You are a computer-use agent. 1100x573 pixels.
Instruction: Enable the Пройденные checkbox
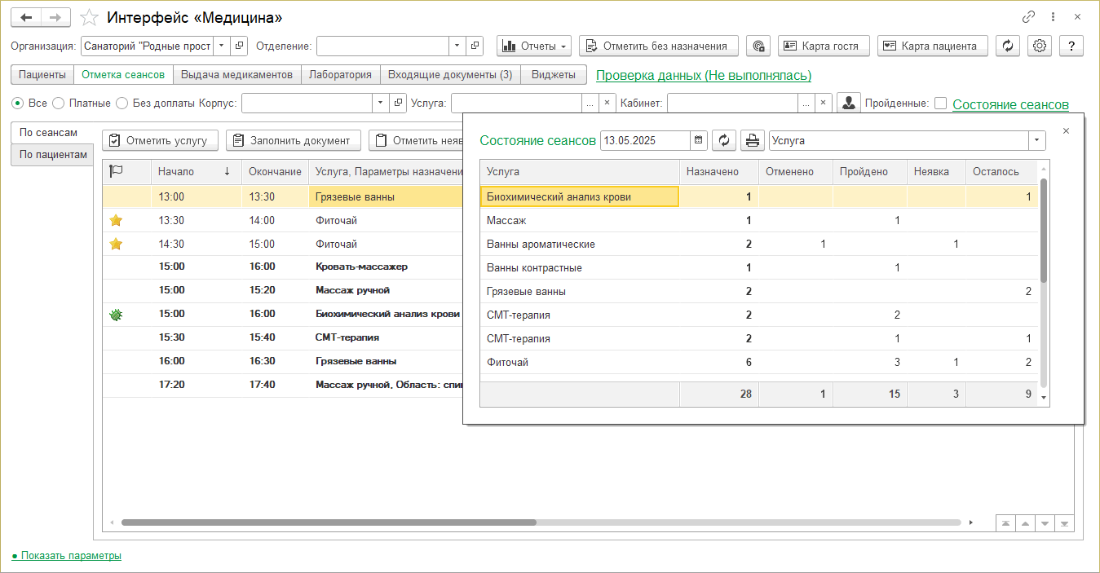tap(940, 104)
